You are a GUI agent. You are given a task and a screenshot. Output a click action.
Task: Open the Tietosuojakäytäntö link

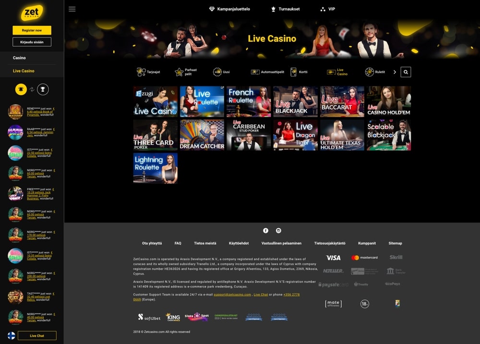click(x=330, y=243)
